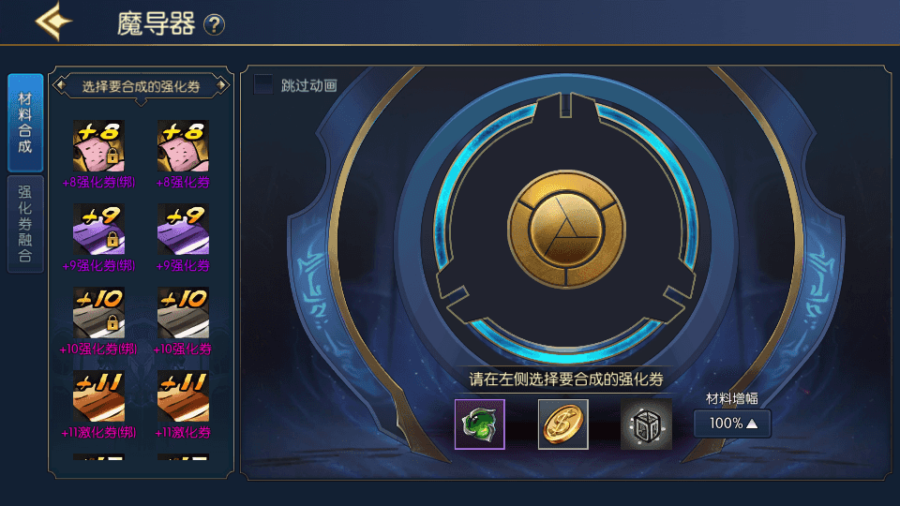Select the unbound +8强化券 ticket icon
The image size is (900, 506).
pyautogui.click(x=183, y=146)
